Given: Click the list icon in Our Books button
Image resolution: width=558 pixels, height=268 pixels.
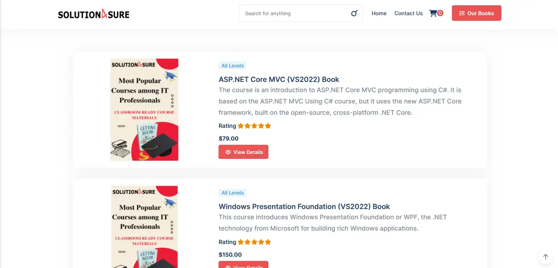Looking at the screenshot, I should click(x=462, y=13).
